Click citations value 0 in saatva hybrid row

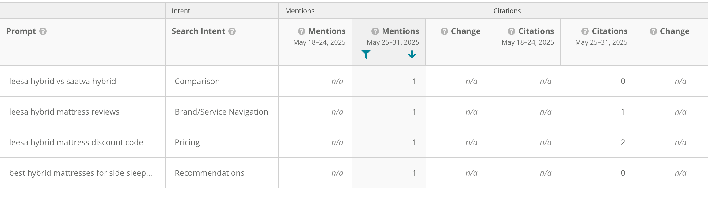pos(623,81)
